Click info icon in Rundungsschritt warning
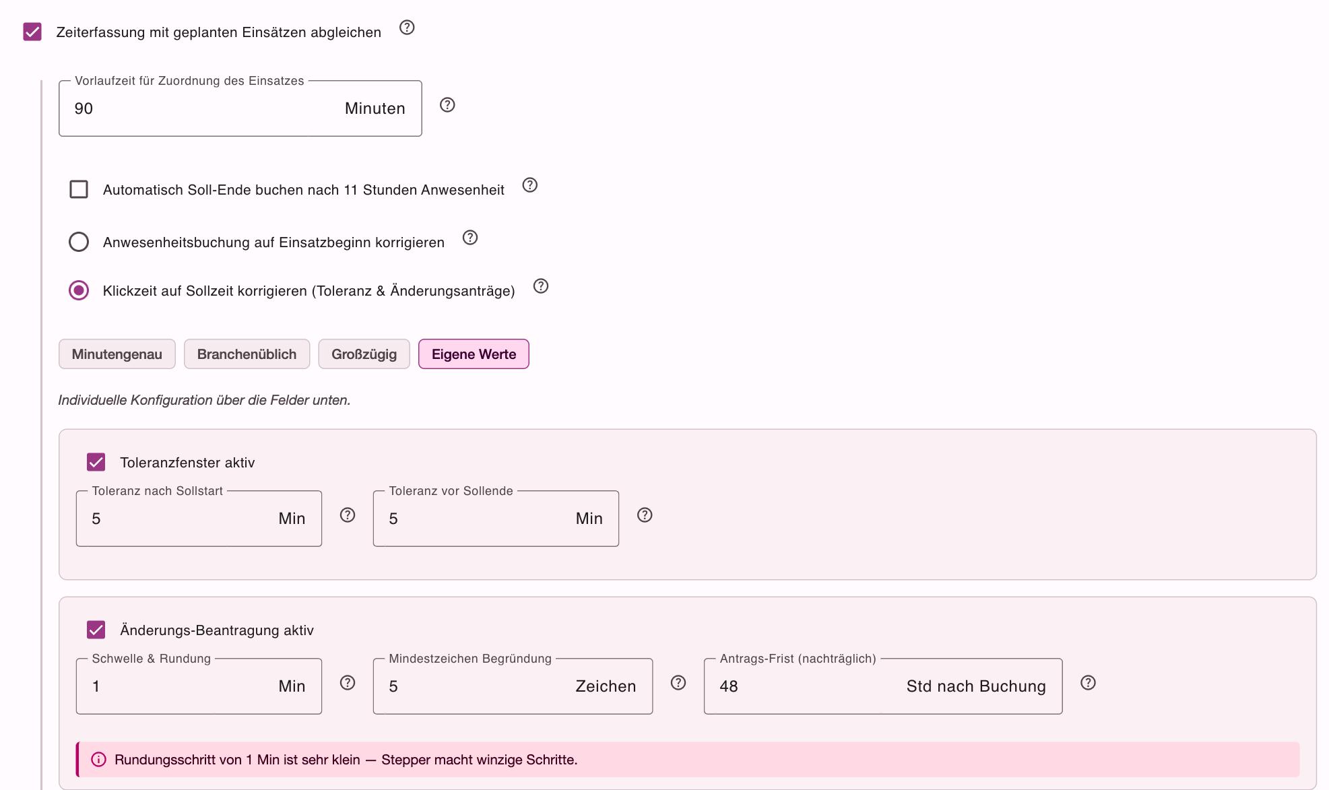1329x790 pixels. point(98,760)
